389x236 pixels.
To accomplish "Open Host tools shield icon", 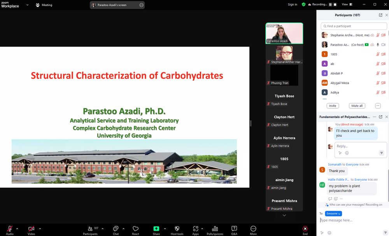I will 177,229.
